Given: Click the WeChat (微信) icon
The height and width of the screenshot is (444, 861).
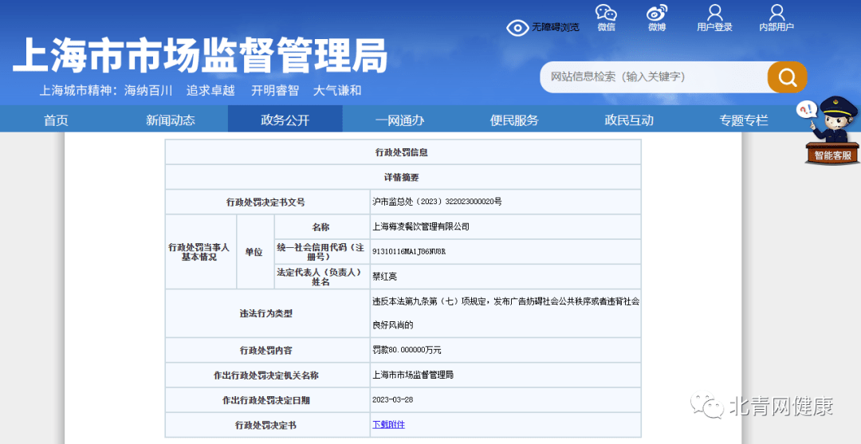Looking at the screenshot, I should [x=606, y=13].
